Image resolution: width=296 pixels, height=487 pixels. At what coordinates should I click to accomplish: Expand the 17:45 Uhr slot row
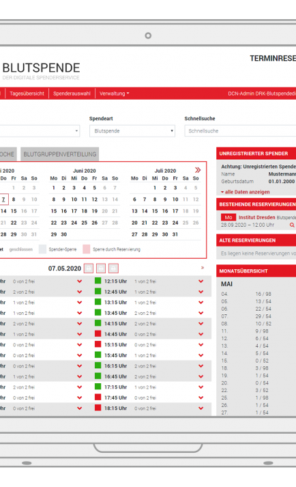(x=201, y=398)
